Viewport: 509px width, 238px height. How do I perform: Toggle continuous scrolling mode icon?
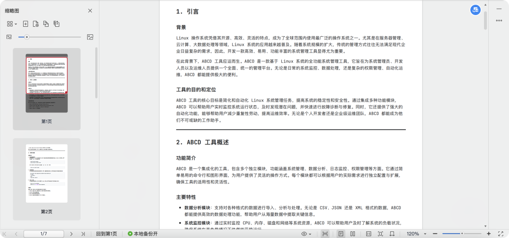[x=325, y=234]
